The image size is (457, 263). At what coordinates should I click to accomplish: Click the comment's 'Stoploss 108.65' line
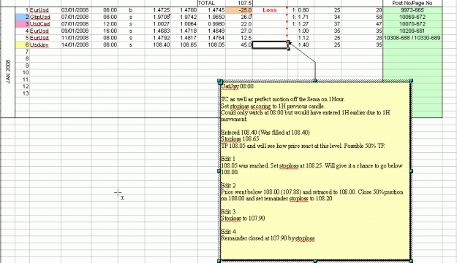point(240,139)
